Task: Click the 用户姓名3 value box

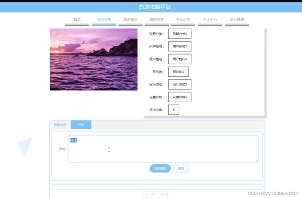Action: click(x=180, y=59)
